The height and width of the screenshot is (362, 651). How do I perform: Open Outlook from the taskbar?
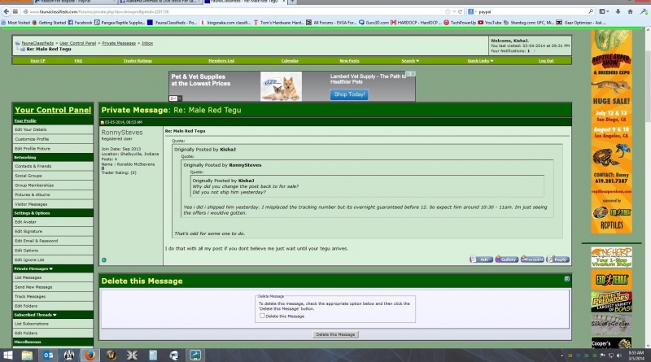[48, 355]
